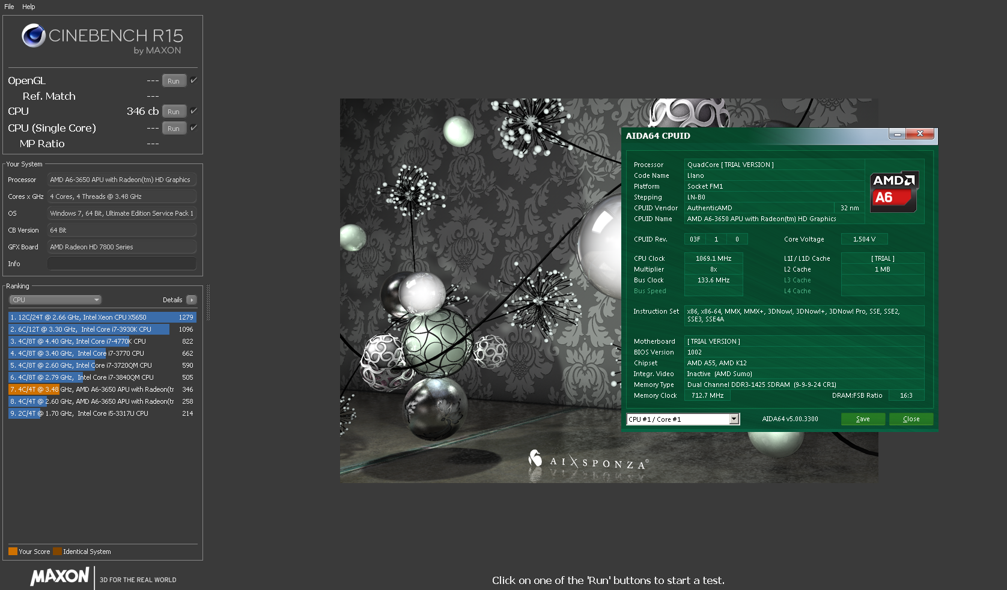The image size is (1007, 590).
Task: Select the Intel Core i7-3930K ranking row
Action: click(x=102, y=329)
